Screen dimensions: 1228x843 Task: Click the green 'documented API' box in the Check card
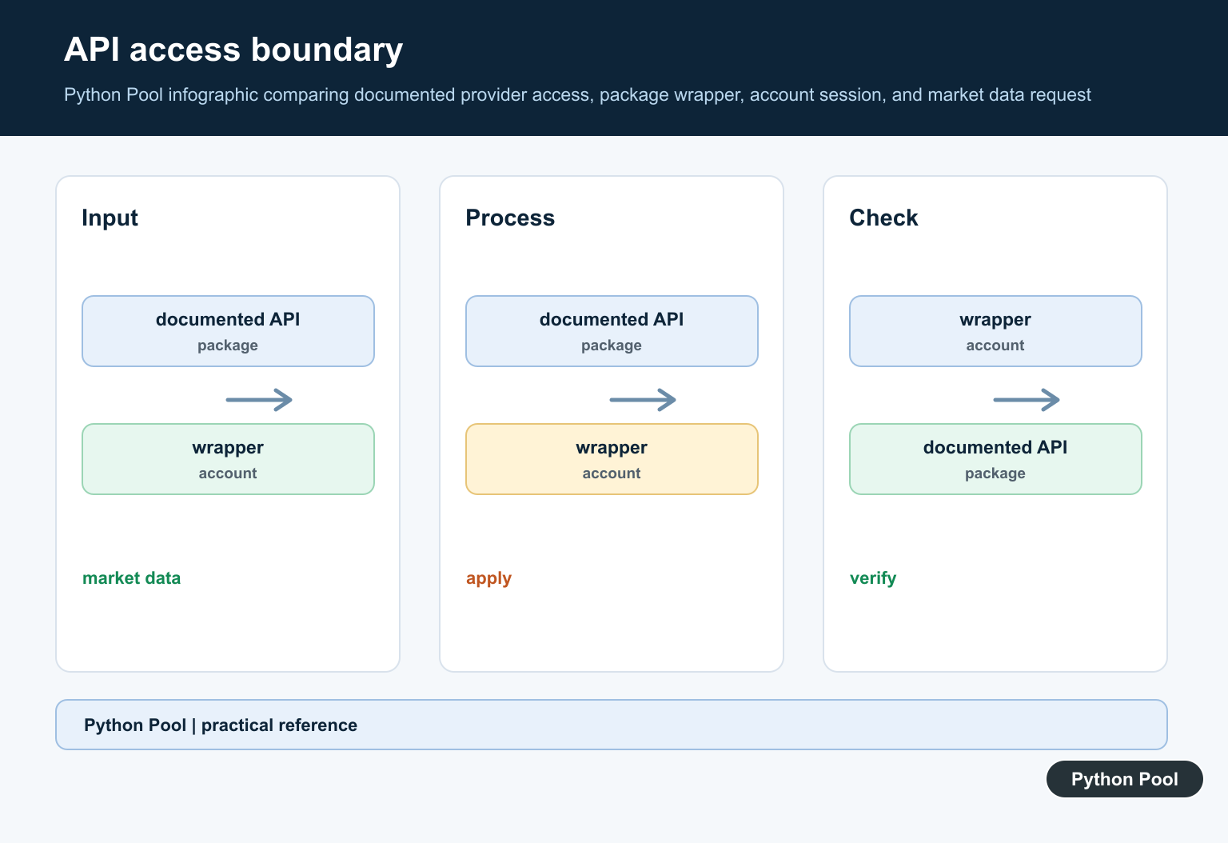pyautogui.click(x=995, y=459)
